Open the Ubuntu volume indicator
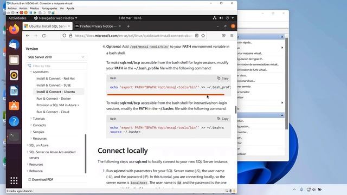 pyautogui.click(x=221, y=18)
